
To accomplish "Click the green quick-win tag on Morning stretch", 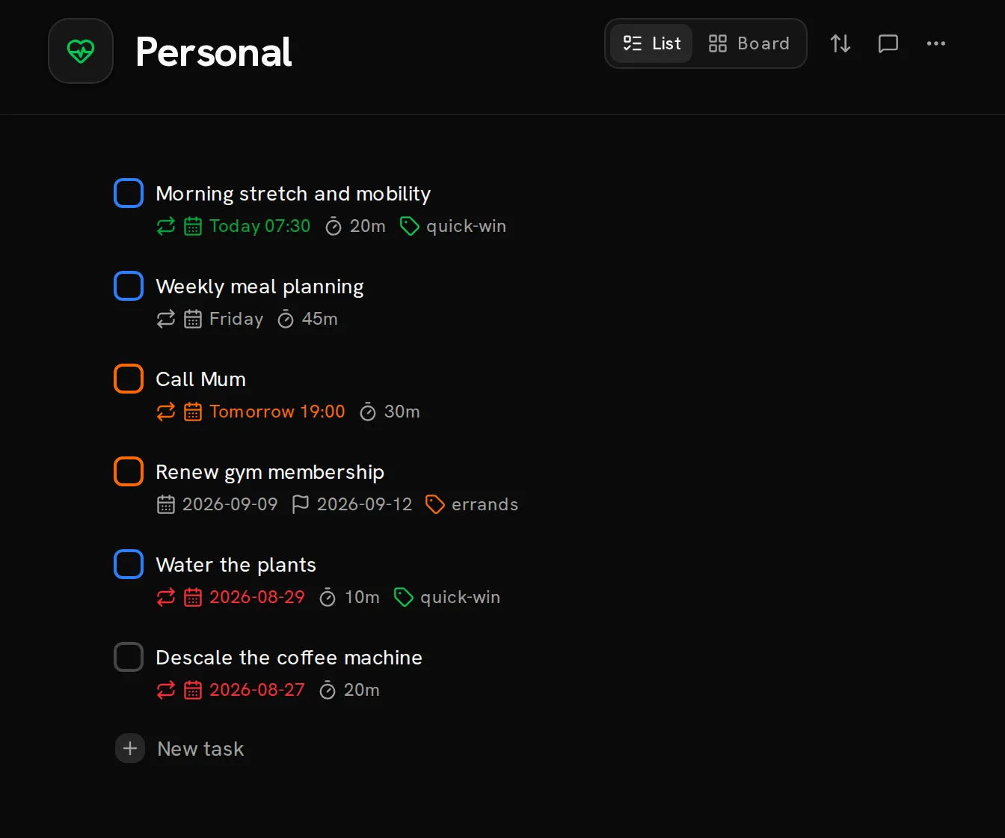I will tap(453, 226).
